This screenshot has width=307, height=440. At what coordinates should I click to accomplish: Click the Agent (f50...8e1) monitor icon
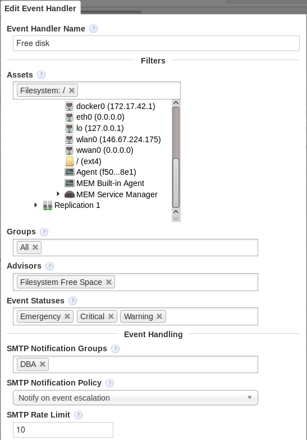[x=70, y=172]
